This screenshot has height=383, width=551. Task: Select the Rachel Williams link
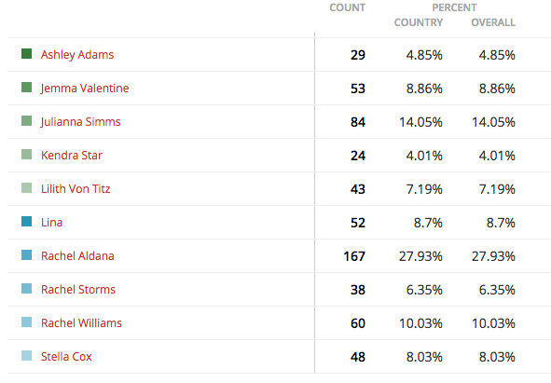pyautogui.click(x=81, y=323)
